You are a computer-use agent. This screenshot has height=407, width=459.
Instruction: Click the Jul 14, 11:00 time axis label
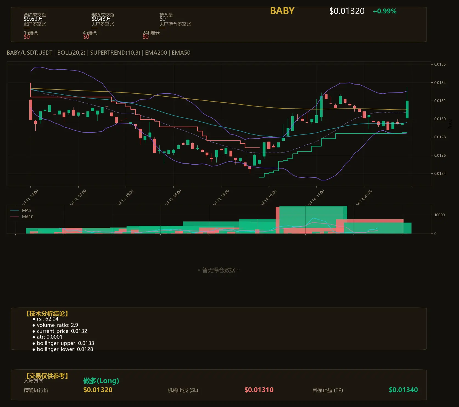(316, 197)
